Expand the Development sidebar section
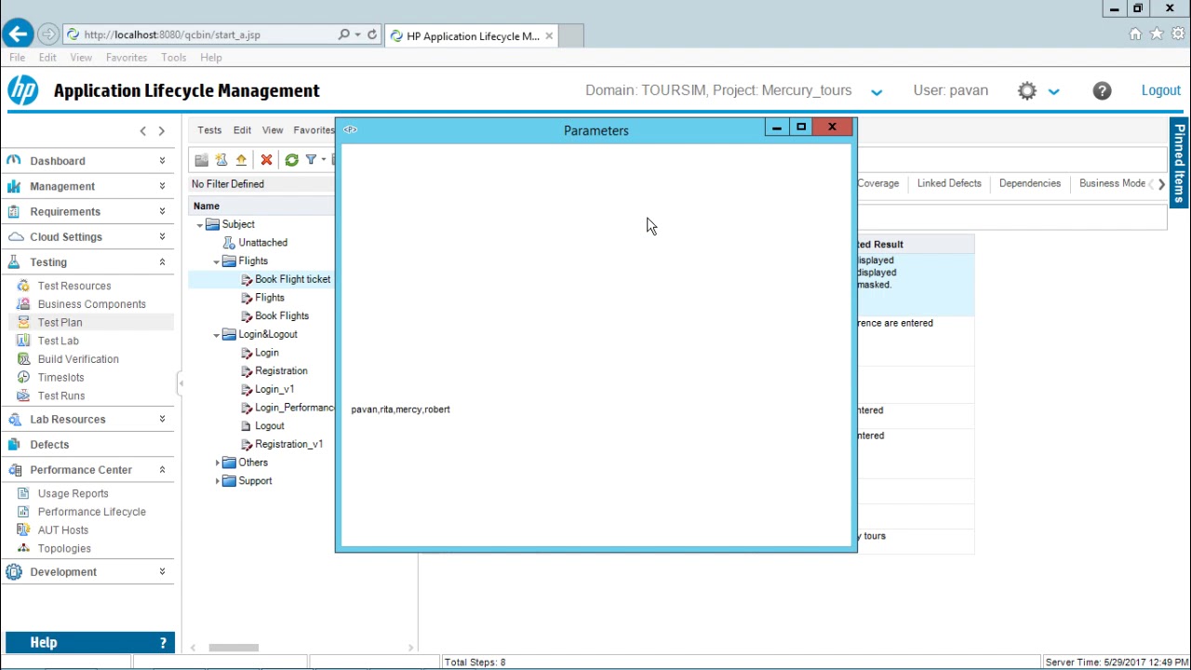The image size is (1191, 670). (162, 571)
